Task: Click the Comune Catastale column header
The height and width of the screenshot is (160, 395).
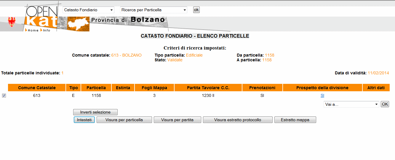Action: (x=37, y=88)
